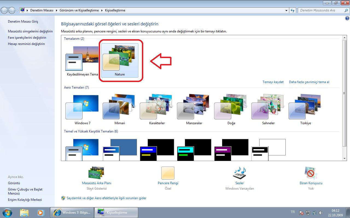
Task: Click the Sesler link
Action: [240, 183]
